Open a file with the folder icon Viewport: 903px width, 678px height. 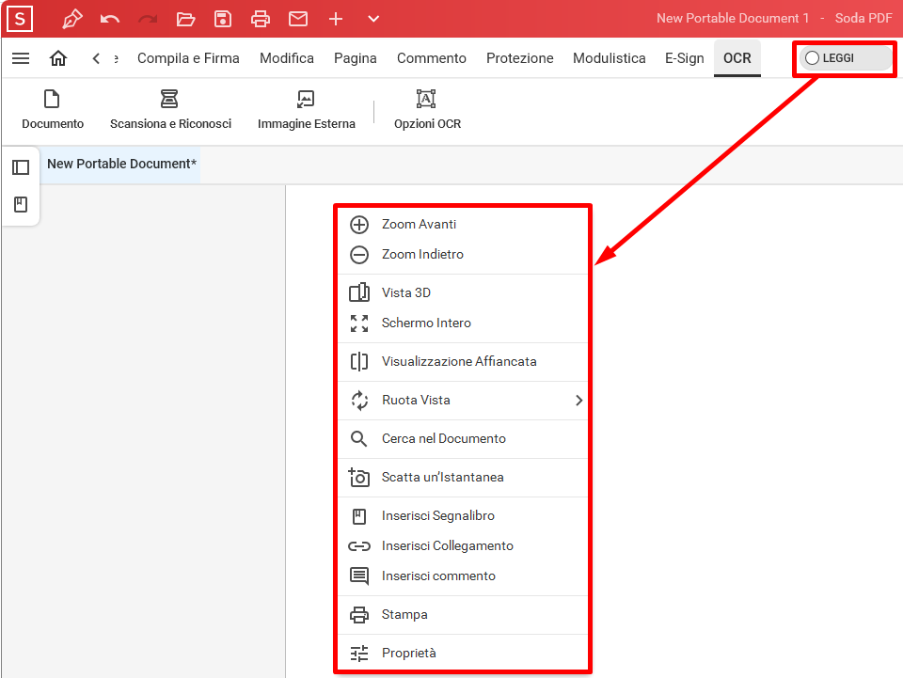[185, 19]
